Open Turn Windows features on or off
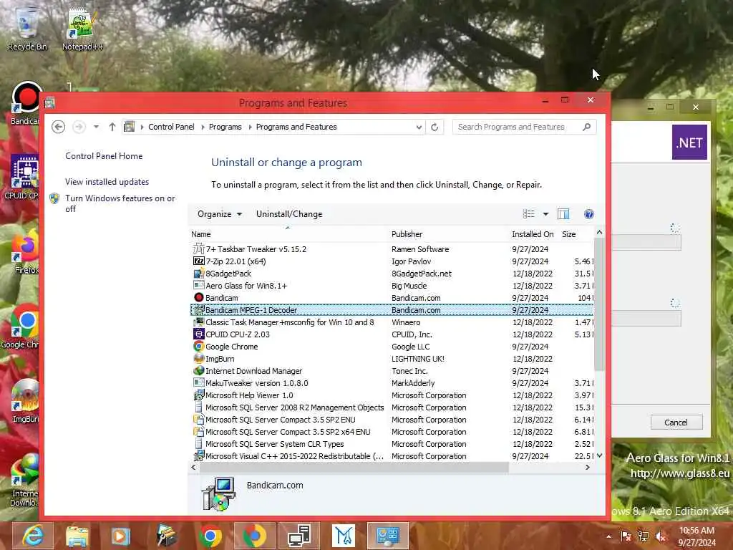Viewport: 733px width, 550px height. point(120,203)
